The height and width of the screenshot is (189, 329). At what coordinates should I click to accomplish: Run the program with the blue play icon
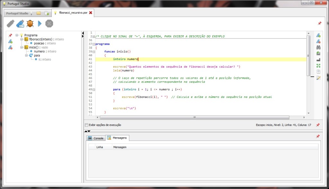pyautogui.click(x=40, y=23)
